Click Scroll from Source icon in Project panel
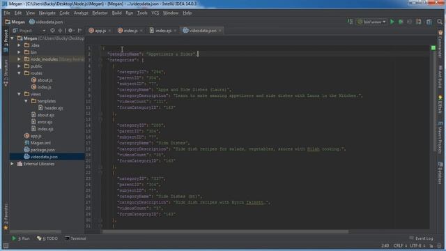This screenshot has height=251, width=446. coord(52,31)
